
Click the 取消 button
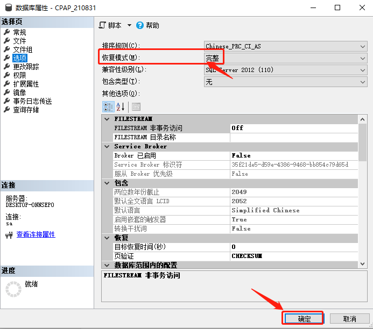click(x=349, y=318)
